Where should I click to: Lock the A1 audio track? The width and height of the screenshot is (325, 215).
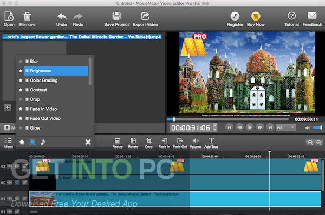click(x=17, y=211)
